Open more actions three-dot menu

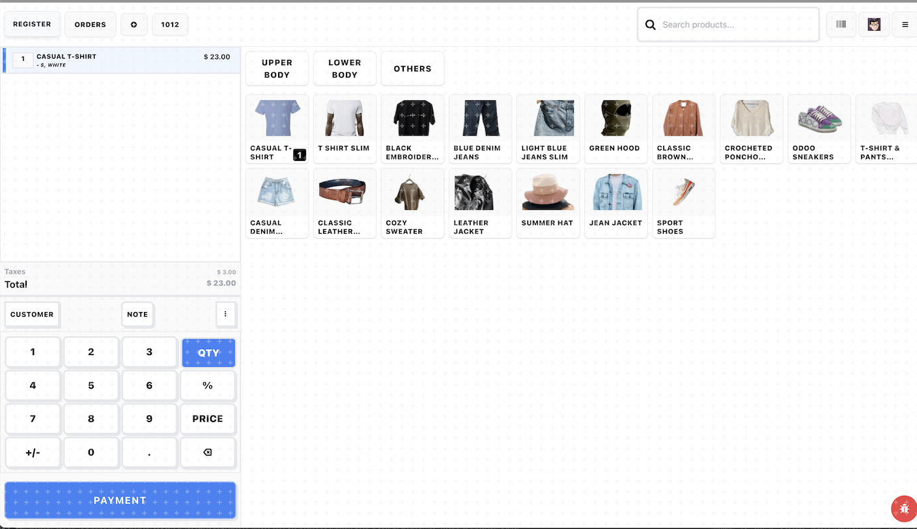[225, 314]
